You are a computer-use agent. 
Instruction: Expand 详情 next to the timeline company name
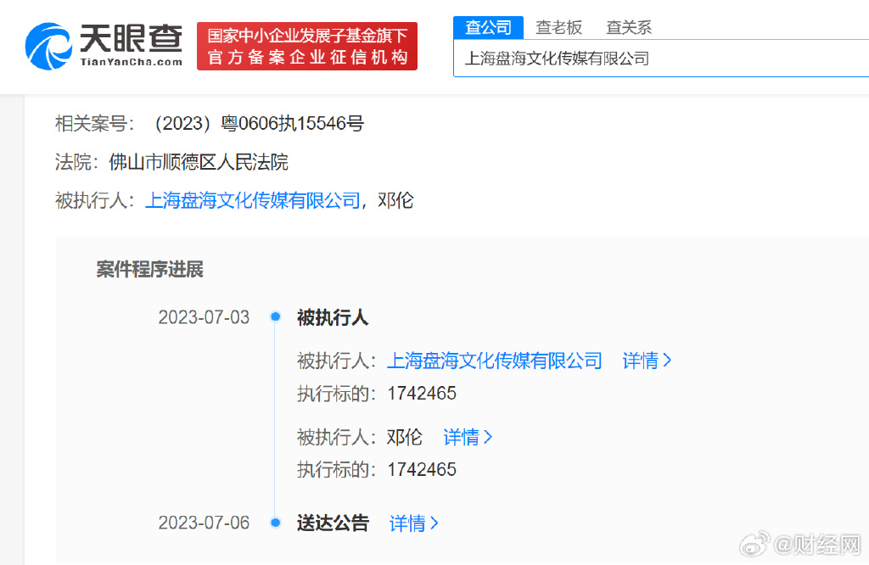647,361
